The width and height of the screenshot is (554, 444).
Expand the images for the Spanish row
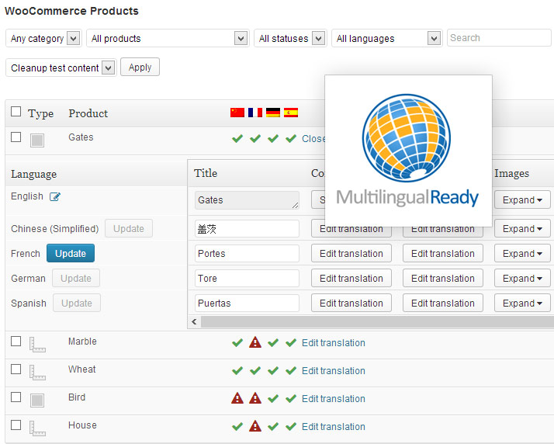(522, 304)
